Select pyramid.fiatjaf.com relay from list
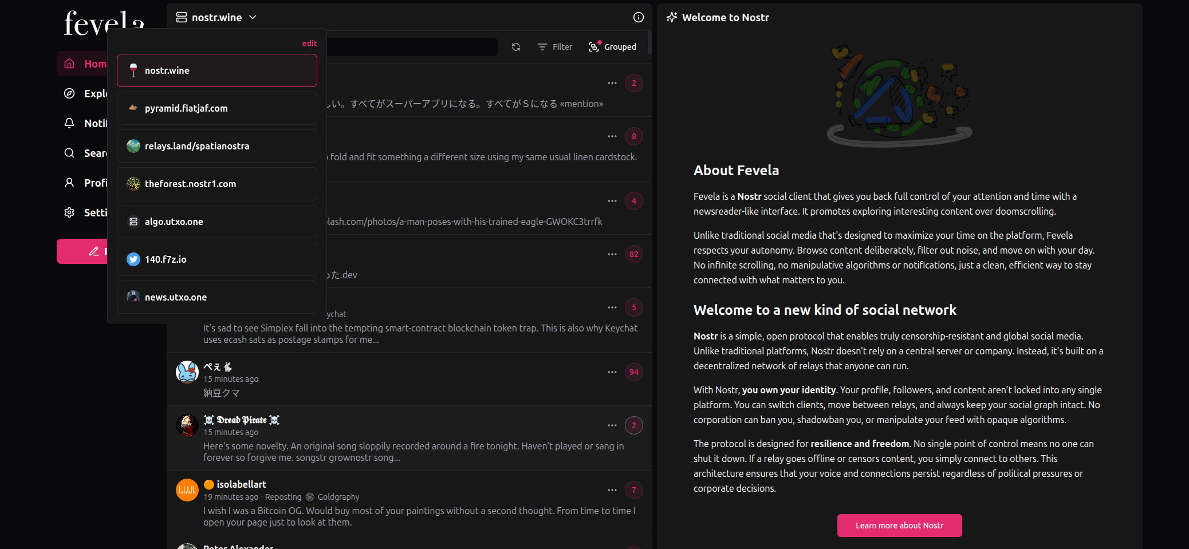1189x549 pixels. pos(216,108)
